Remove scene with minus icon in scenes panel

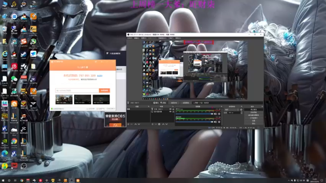132,124
